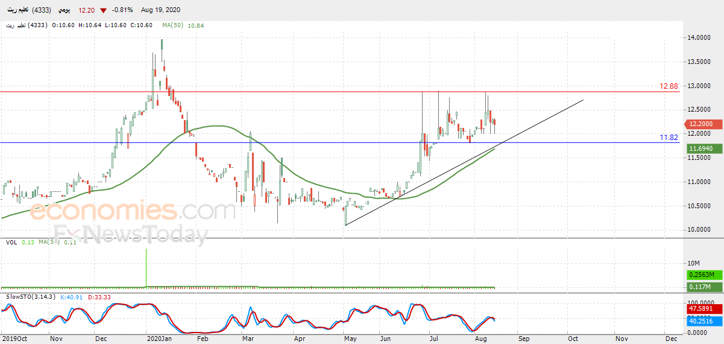Click the blue 40.2516 stochastic tag

pyautogui.click(x=705, y=321)
